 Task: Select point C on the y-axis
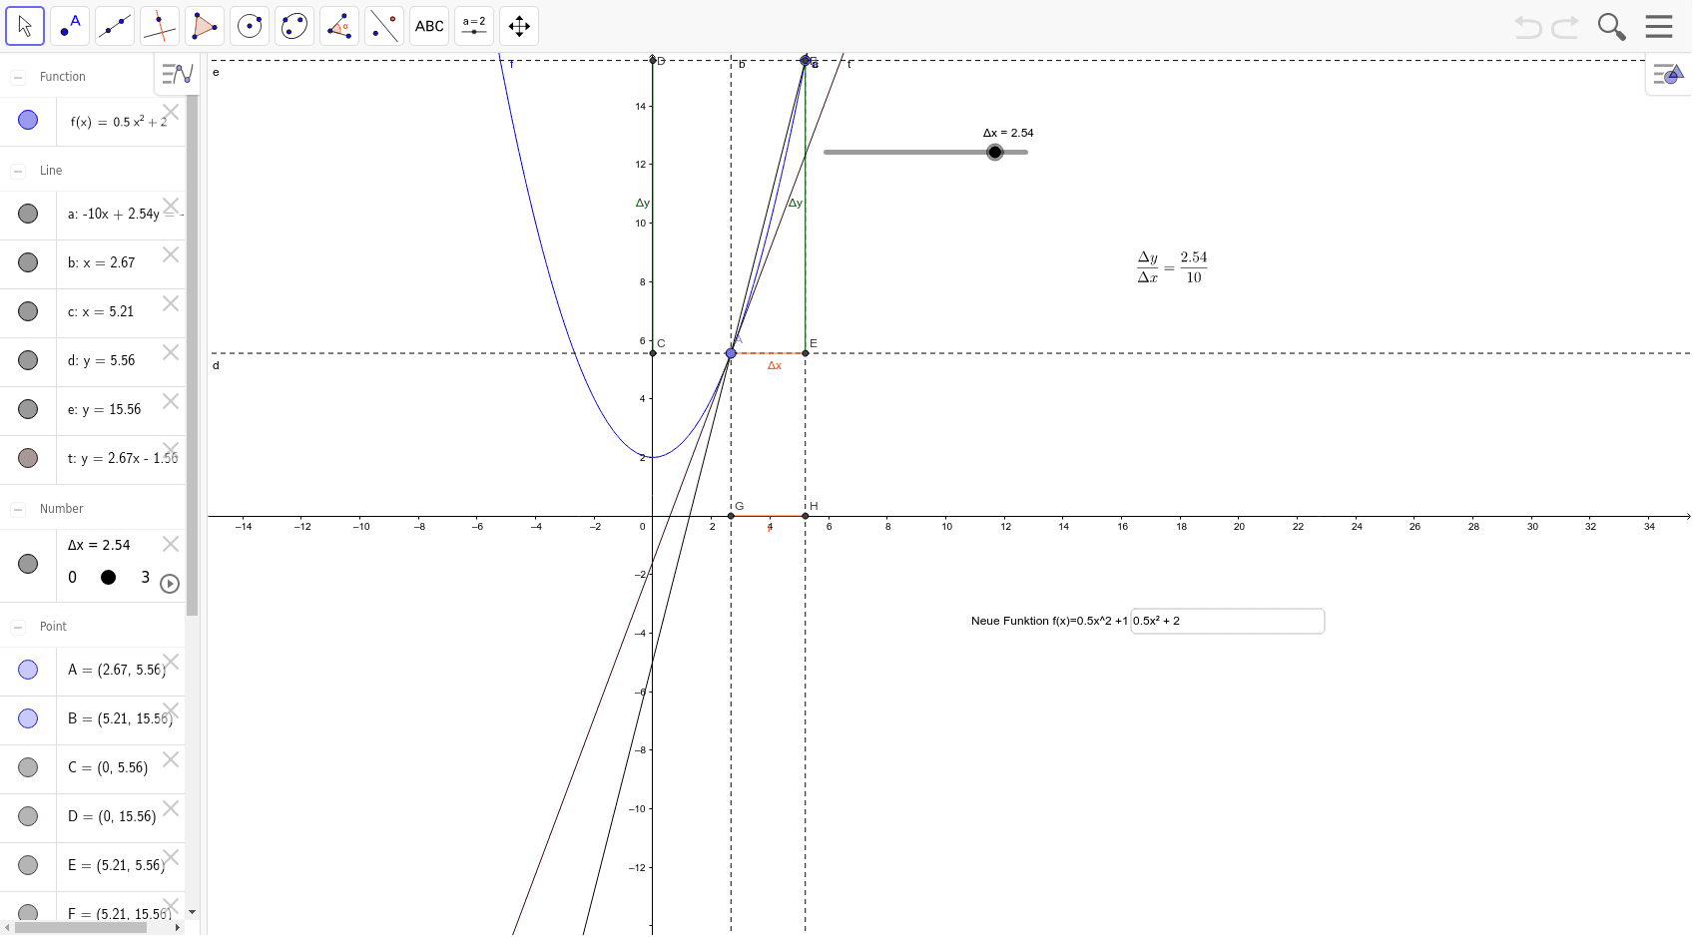click(653, 353)
